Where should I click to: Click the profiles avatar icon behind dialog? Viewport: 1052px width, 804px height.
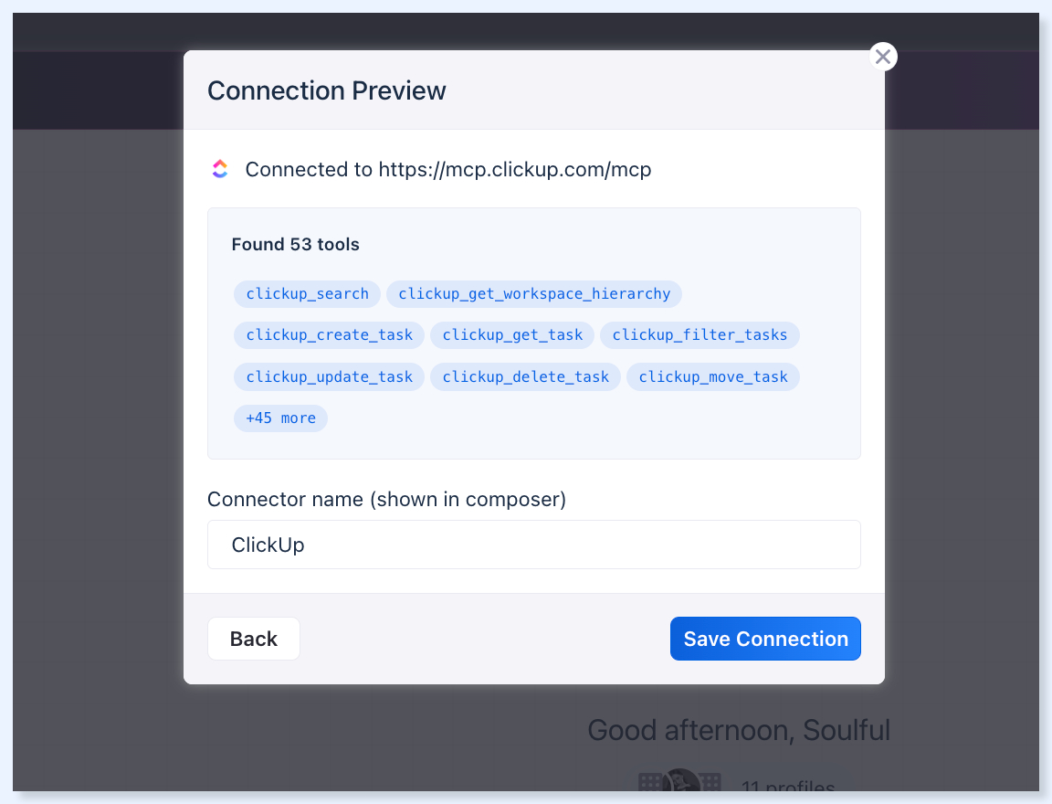tap(680, 780)
